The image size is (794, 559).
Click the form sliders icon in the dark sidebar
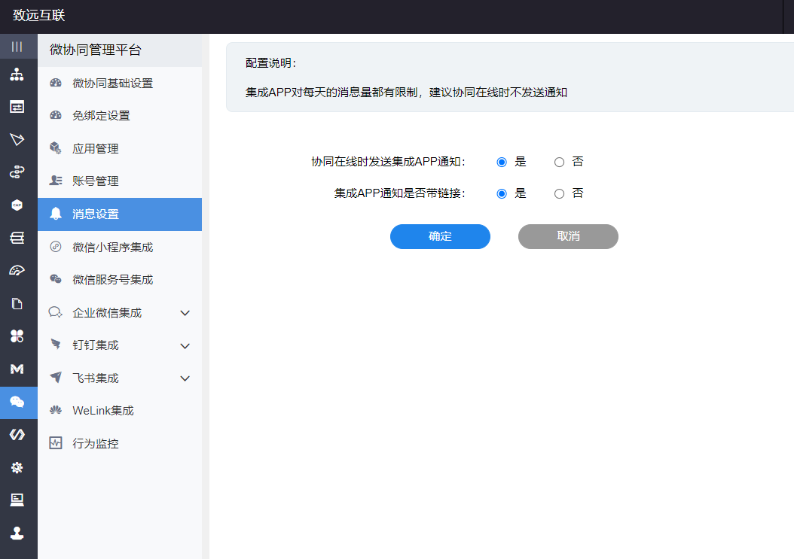point(17,107)
